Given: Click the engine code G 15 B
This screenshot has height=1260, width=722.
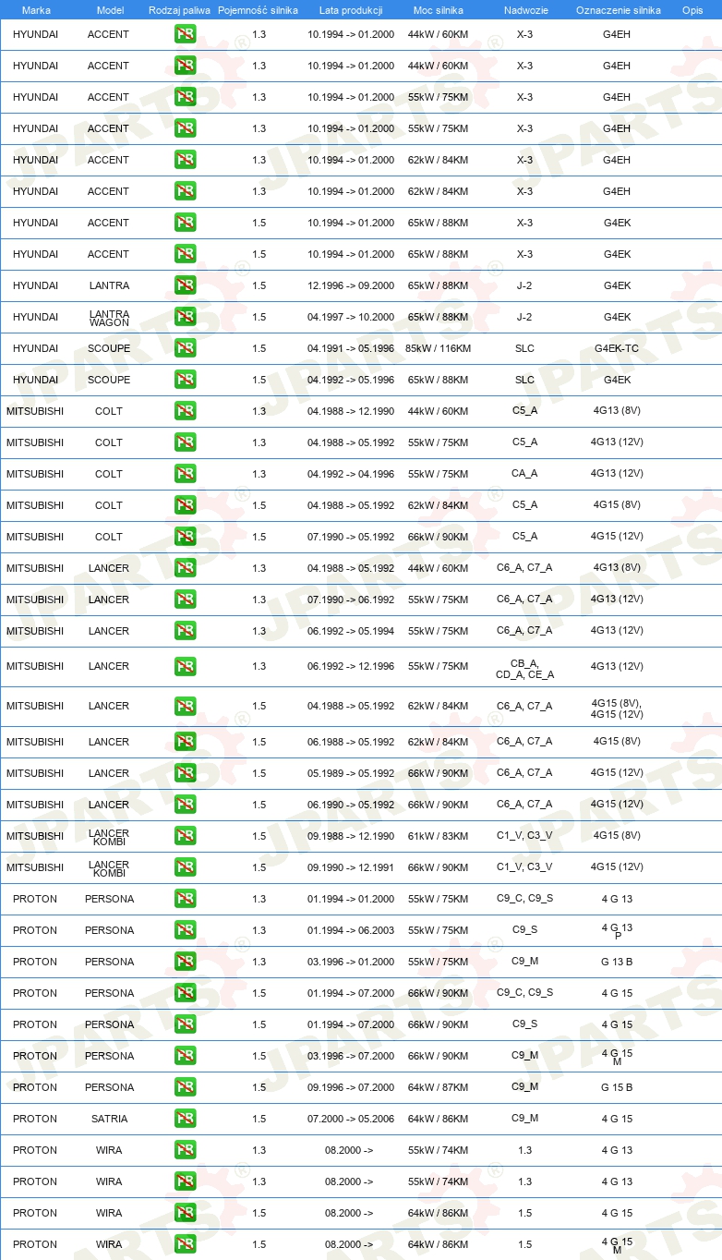Looking at the screenshot, I should click(617, 1087).
